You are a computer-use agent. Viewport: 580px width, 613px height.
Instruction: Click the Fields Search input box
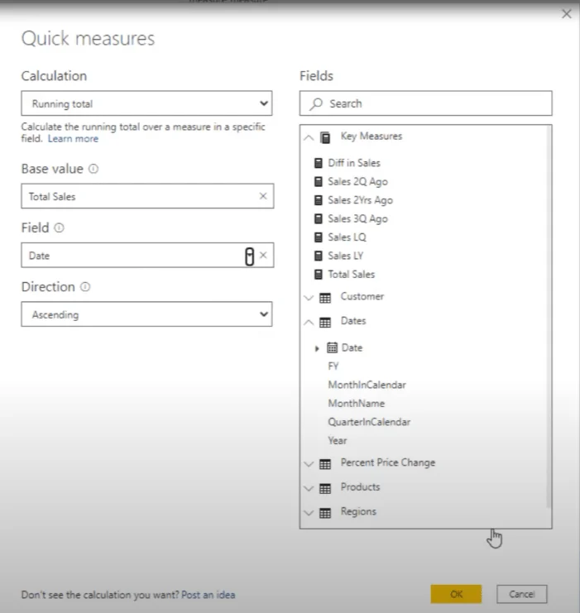426,103
